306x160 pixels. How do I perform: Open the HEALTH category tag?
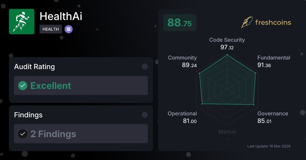[x=51, y=29]
